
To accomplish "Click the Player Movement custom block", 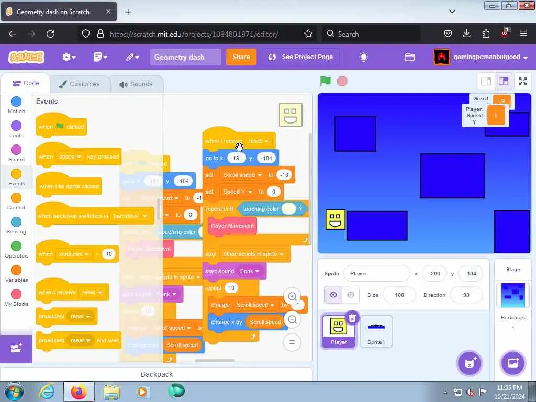I will (x=232, y=226).
